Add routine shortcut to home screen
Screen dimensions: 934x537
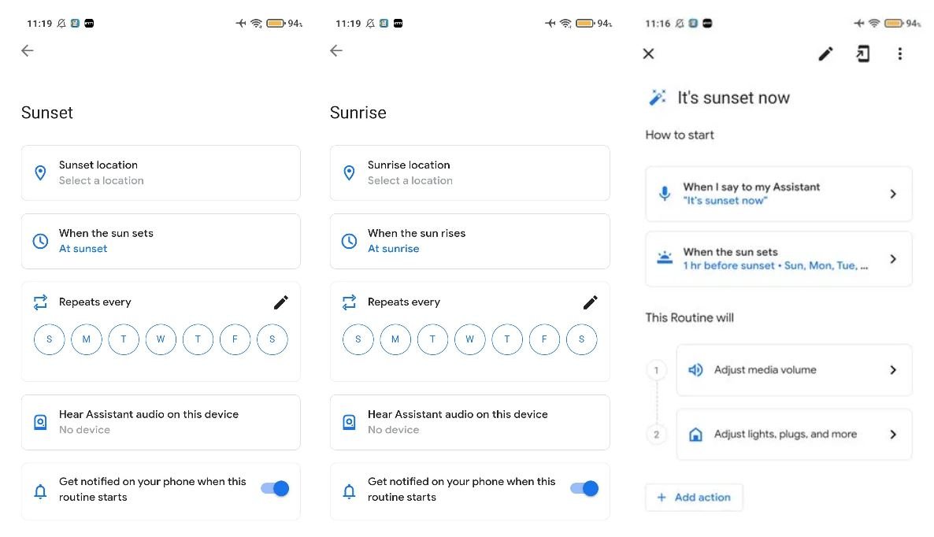[863, 54]
